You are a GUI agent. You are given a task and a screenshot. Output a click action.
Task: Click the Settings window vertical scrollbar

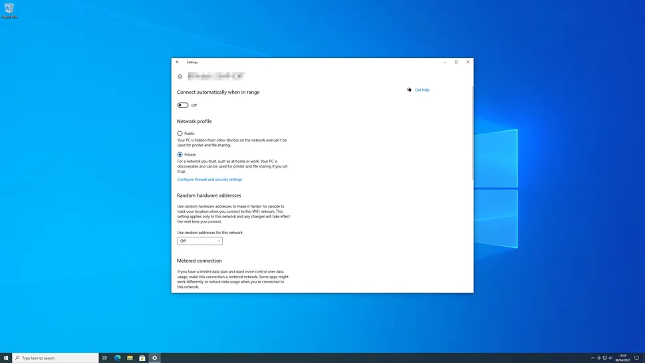point(472,134)
